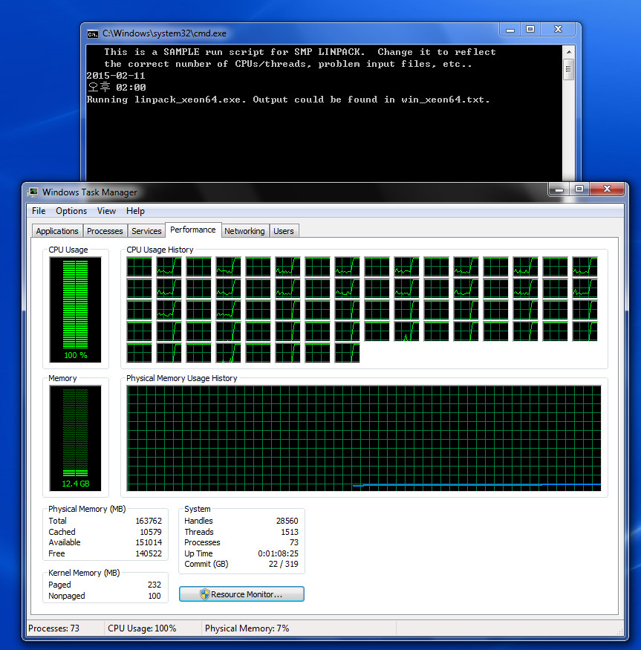Click the Free value 140522
Viewport: 641px width, 650px height.
(149, 553)
